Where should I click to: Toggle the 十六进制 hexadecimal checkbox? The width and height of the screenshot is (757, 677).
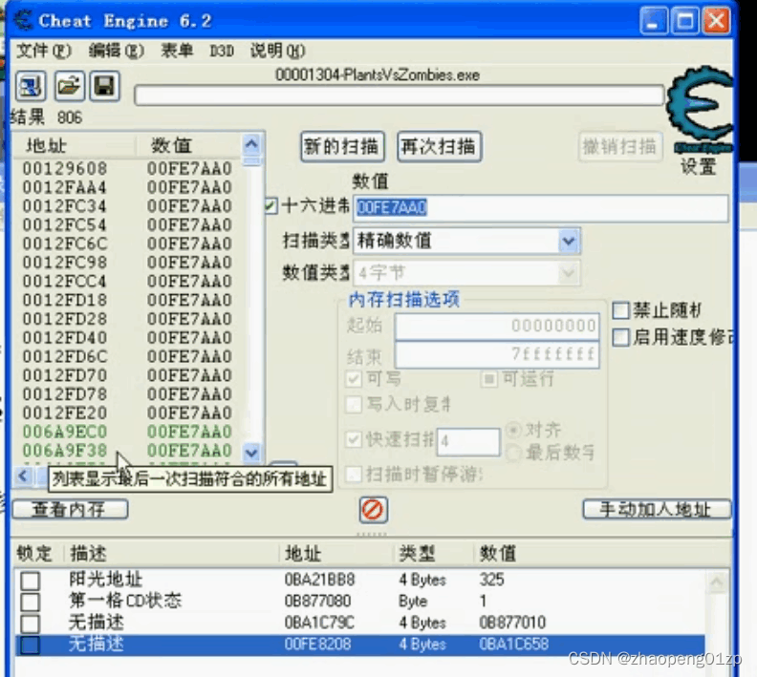270,206
